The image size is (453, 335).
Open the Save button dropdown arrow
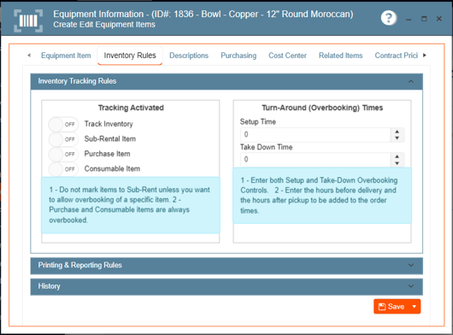pyautogui.click(x=415, y=307)
